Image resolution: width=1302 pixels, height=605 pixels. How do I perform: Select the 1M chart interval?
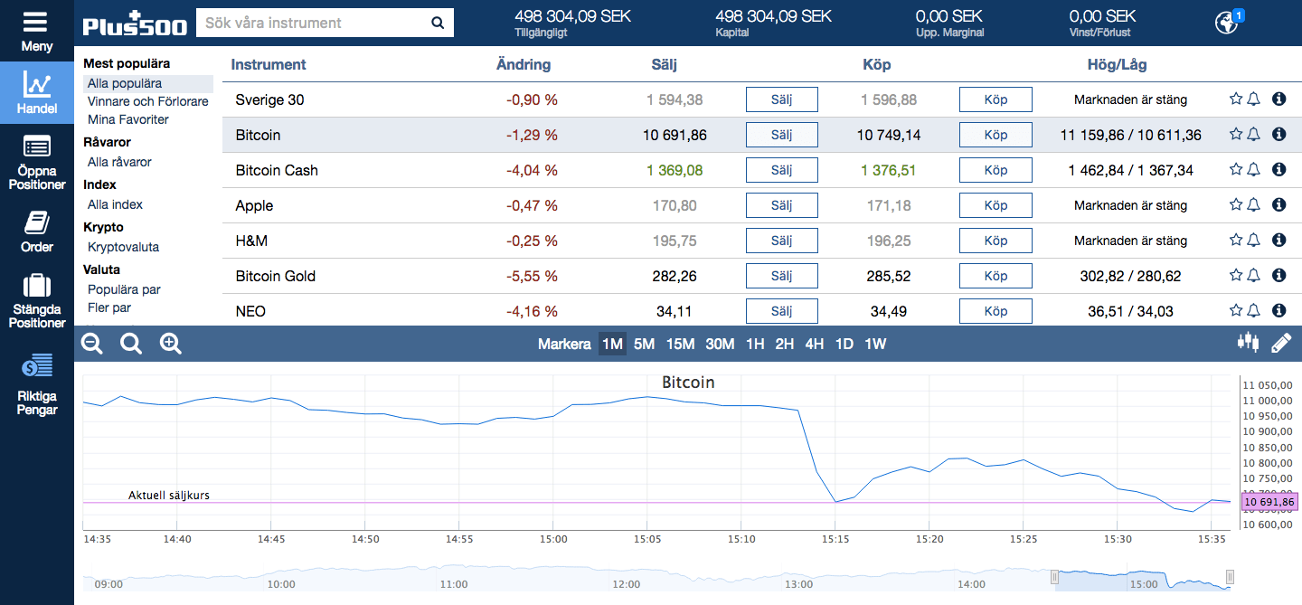click(612, 344)
